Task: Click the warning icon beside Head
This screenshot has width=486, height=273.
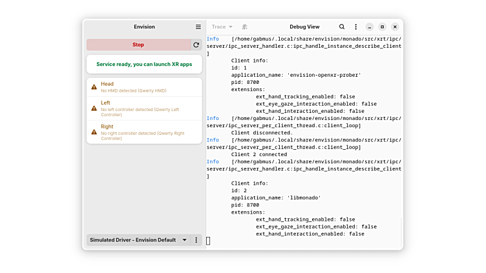Action: coord(94,86)
